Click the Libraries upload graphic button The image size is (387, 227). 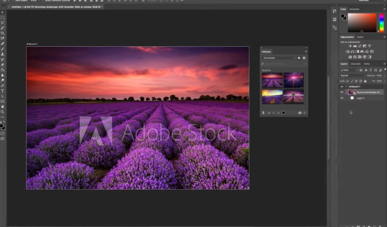click(x=263, y=113)
